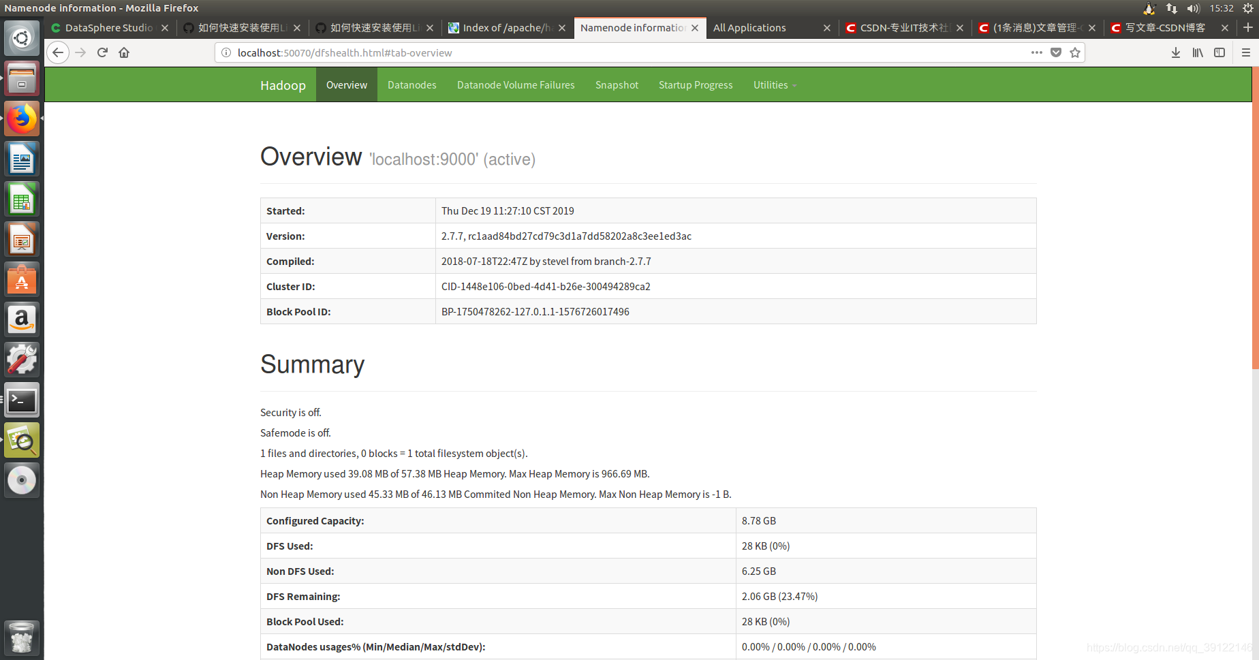The image size is (1259, 660).
Task: Switch to (1条消息)文章管理 browser tab
Action: [x=1036, y=28]
